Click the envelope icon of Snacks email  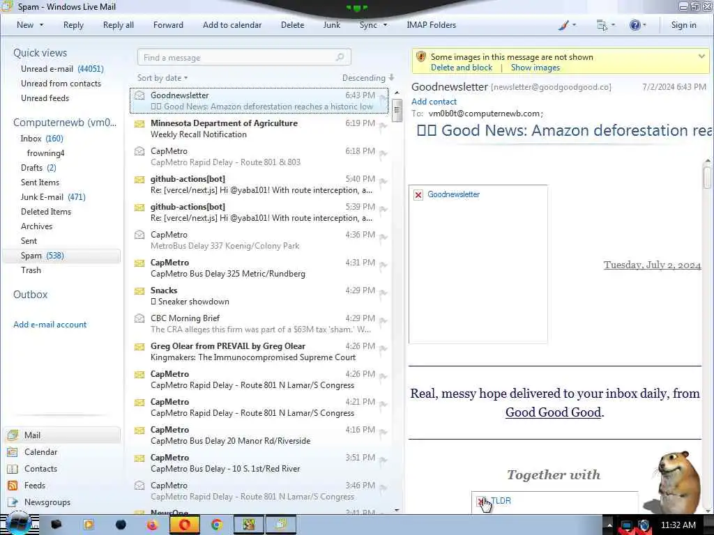tap(139, 290)
